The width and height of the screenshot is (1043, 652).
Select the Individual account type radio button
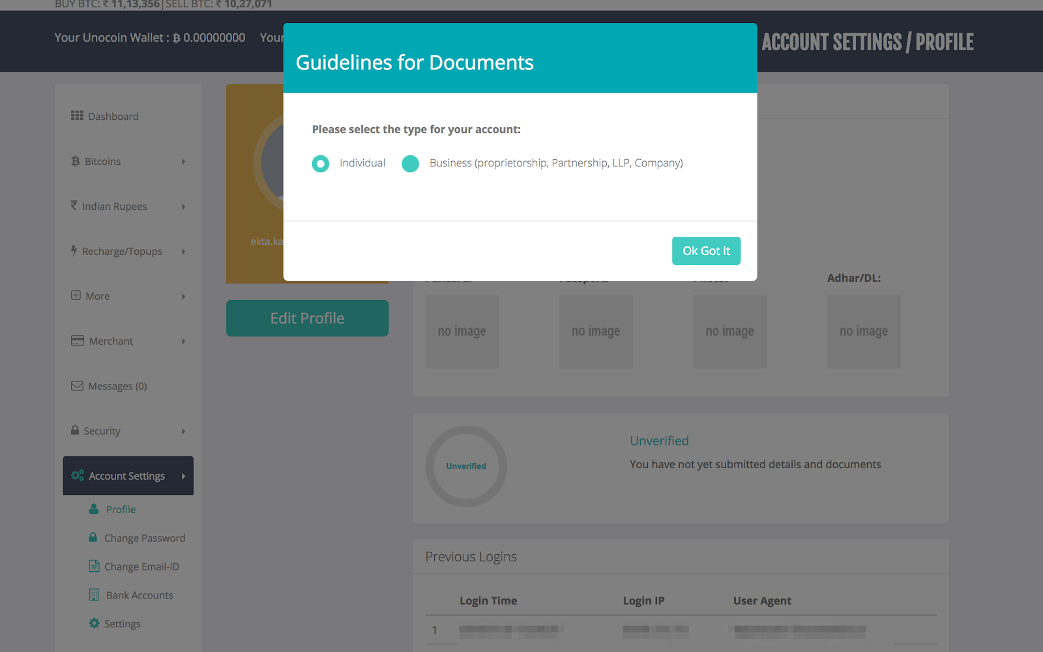point(320,164)
